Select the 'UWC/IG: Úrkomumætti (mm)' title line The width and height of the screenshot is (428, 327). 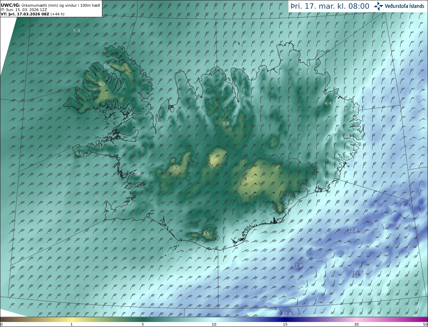coord(50,5)
